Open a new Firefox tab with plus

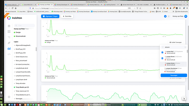(187, 5)
